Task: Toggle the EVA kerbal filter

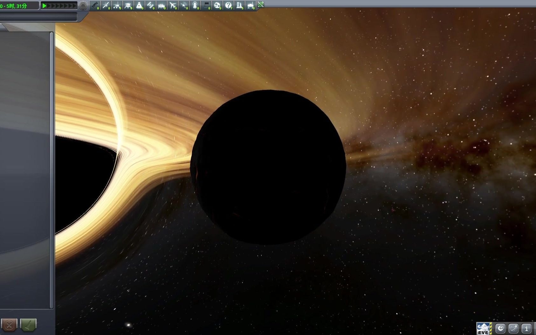Action: pos(195,5)
